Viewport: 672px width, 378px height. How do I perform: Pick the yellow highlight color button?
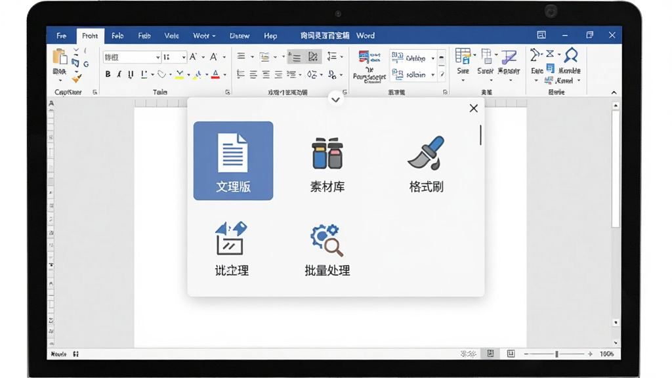tap(180, 75)
